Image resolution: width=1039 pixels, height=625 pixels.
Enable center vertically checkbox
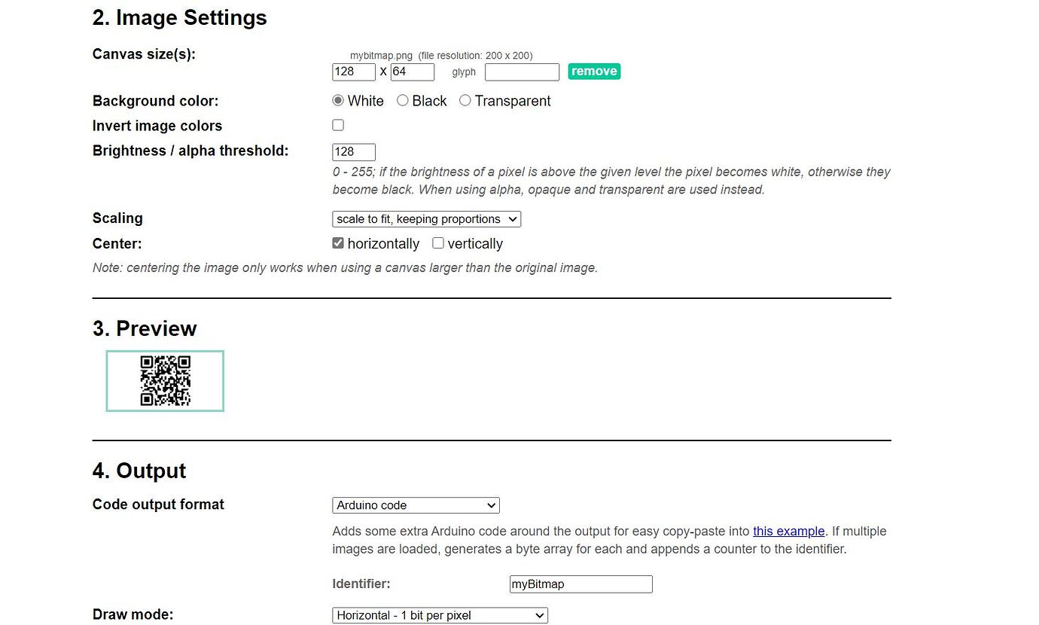click(438, 243)
